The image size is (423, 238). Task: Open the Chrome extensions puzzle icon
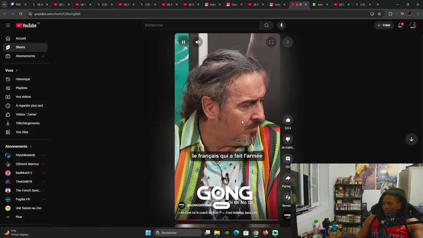391,14
